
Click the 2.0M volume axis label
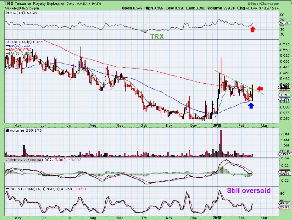pos(285,134)
